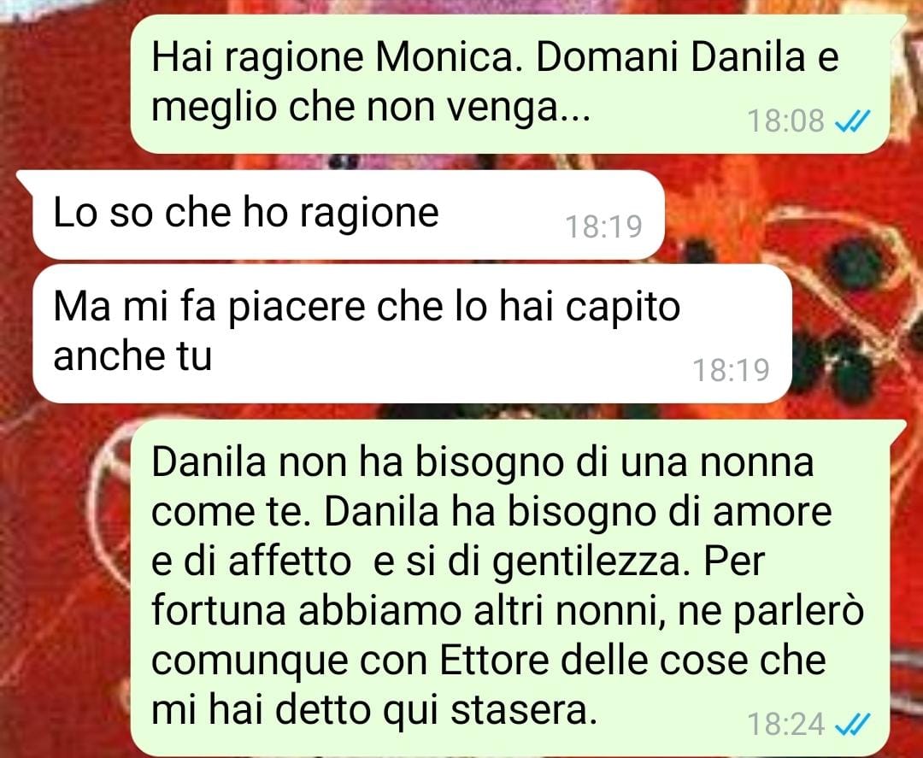Image resolution: width=923 pixels, height=758 pixels.
Task: Click the name 'Ettore' in the last message
Action: click(x=494, y=661)
